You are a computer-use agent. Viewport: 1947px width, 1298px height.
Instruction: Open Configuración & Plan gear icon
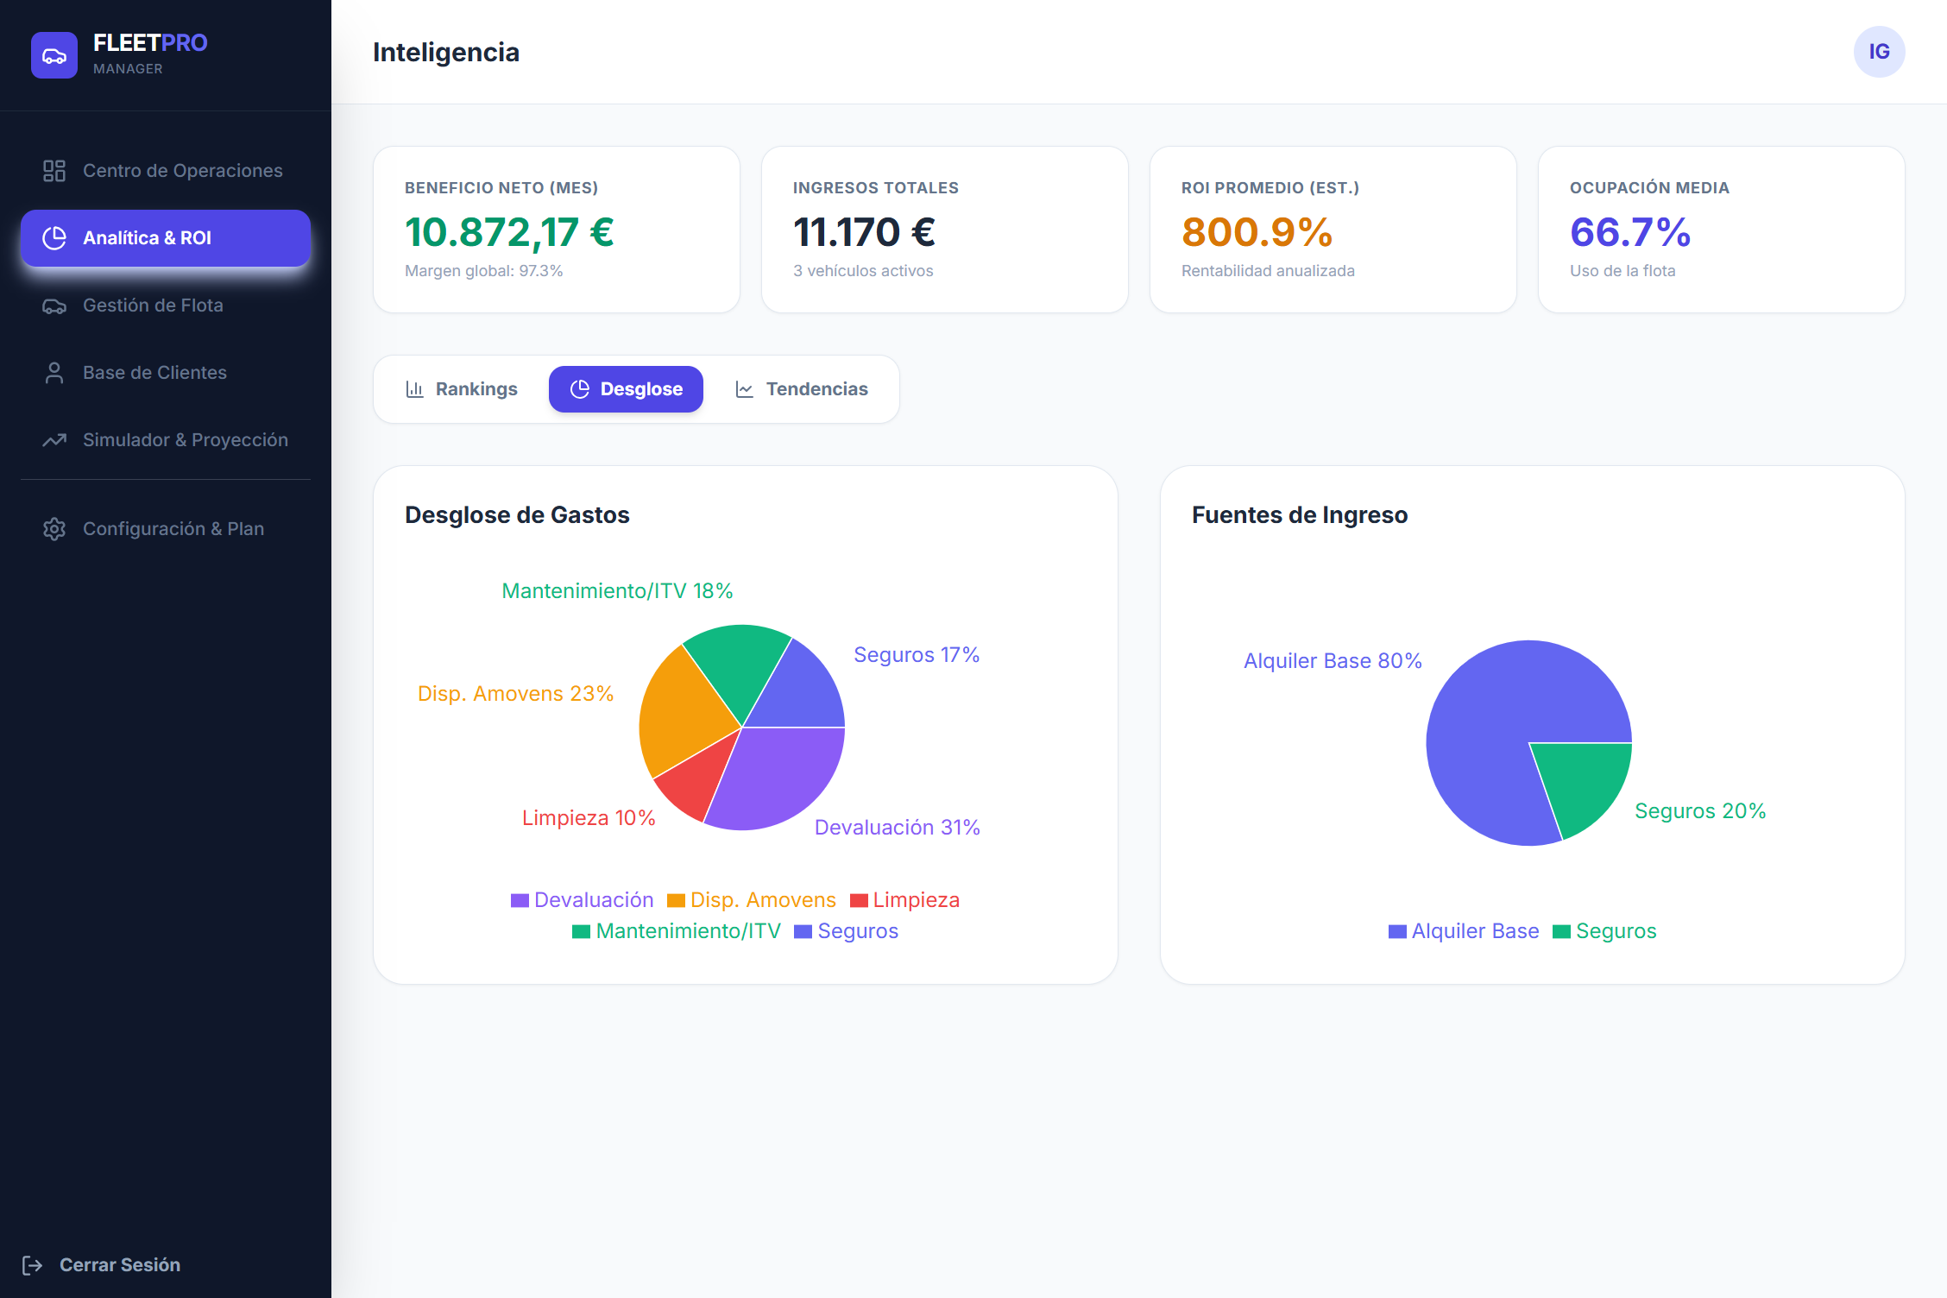[x=54, y=528]
